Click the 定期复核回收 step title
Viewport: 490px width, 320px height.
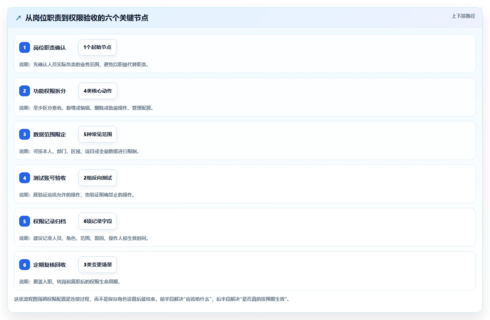tap(50, 265)
